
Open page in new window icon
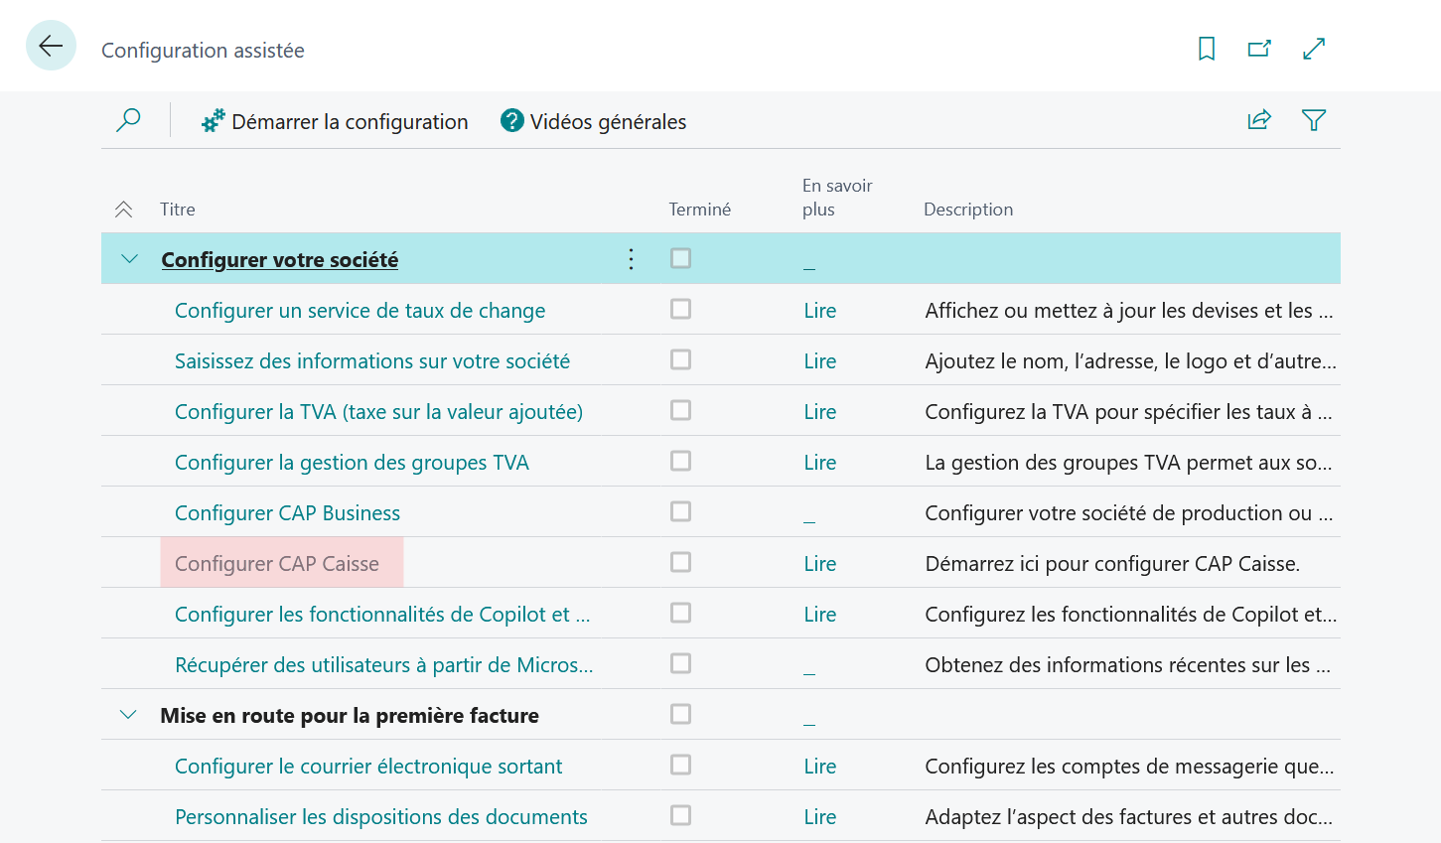[x=1259, y=49]
